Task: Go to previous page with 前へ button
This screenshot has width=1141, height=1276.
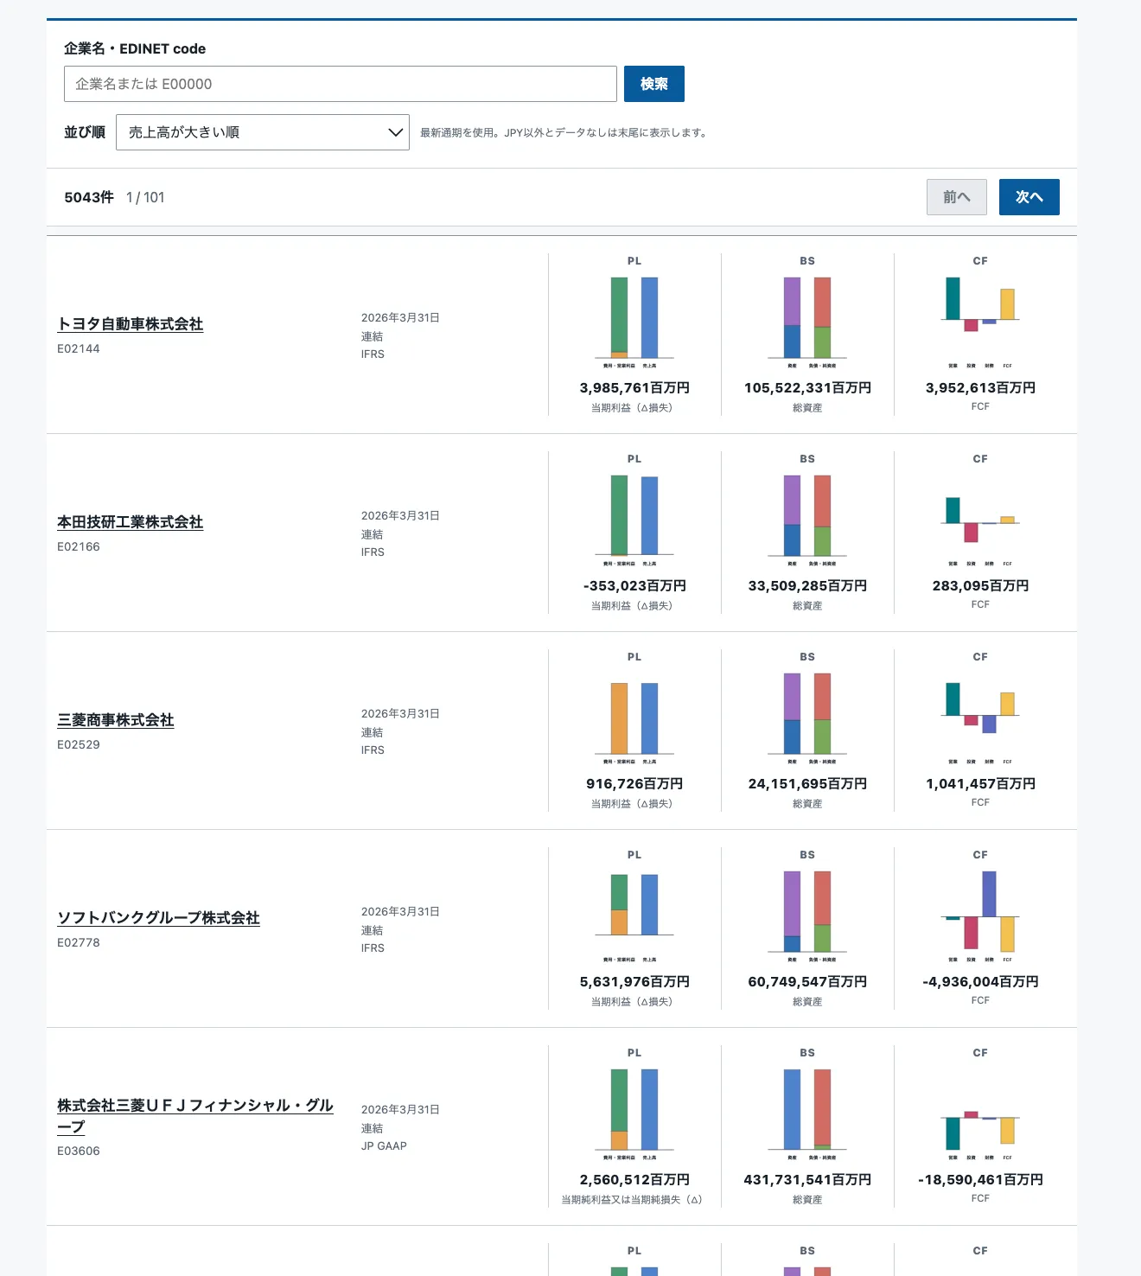Action: (x=957, y=197)
